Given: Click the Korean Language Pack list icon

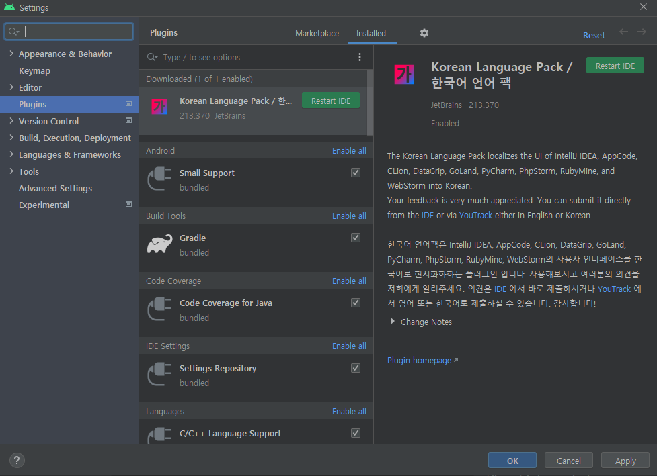Looking at the screenshot, I should (x=159, y=107).
